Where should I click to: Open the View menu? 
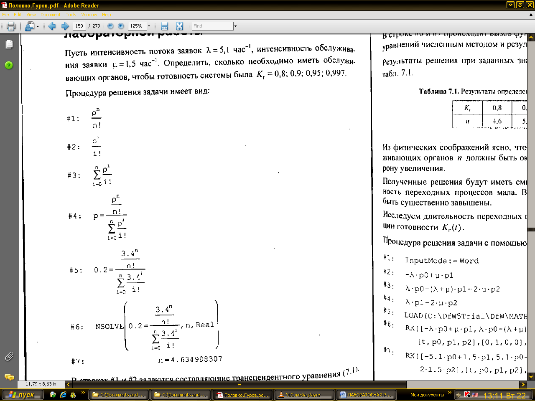click(x=31, y=15)
